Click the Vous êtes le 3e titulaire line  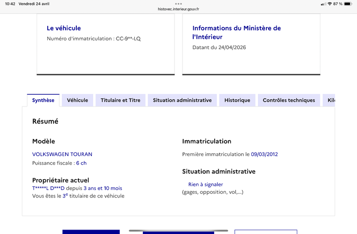pos(79,196)
